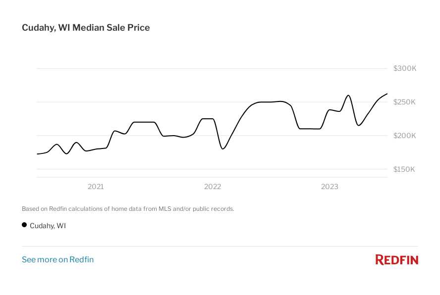440x295 pixels.
Task: Click the mid-2021 flat line segment
Action: pos(145,122)
